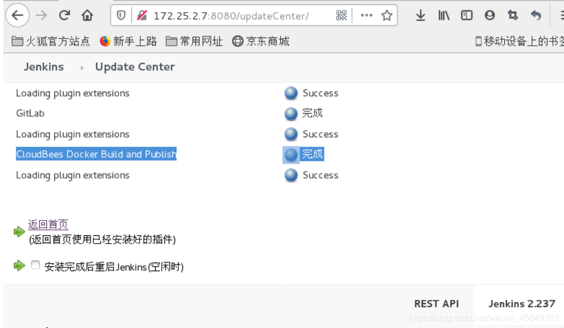Open the Library icon
The height and width of the screenshot is (328, 564).
pos(443,16)
